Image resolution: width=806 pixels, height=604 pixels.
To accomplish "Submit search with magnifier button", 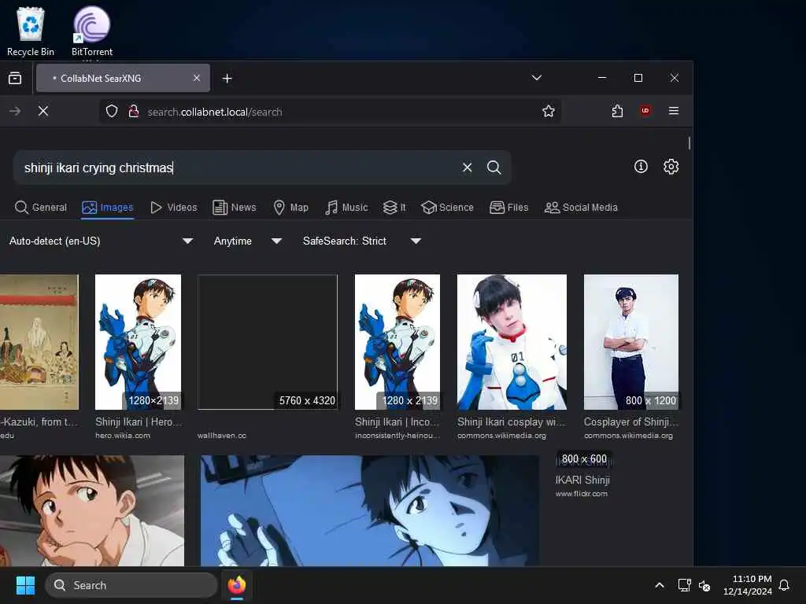I will [494, 168].
